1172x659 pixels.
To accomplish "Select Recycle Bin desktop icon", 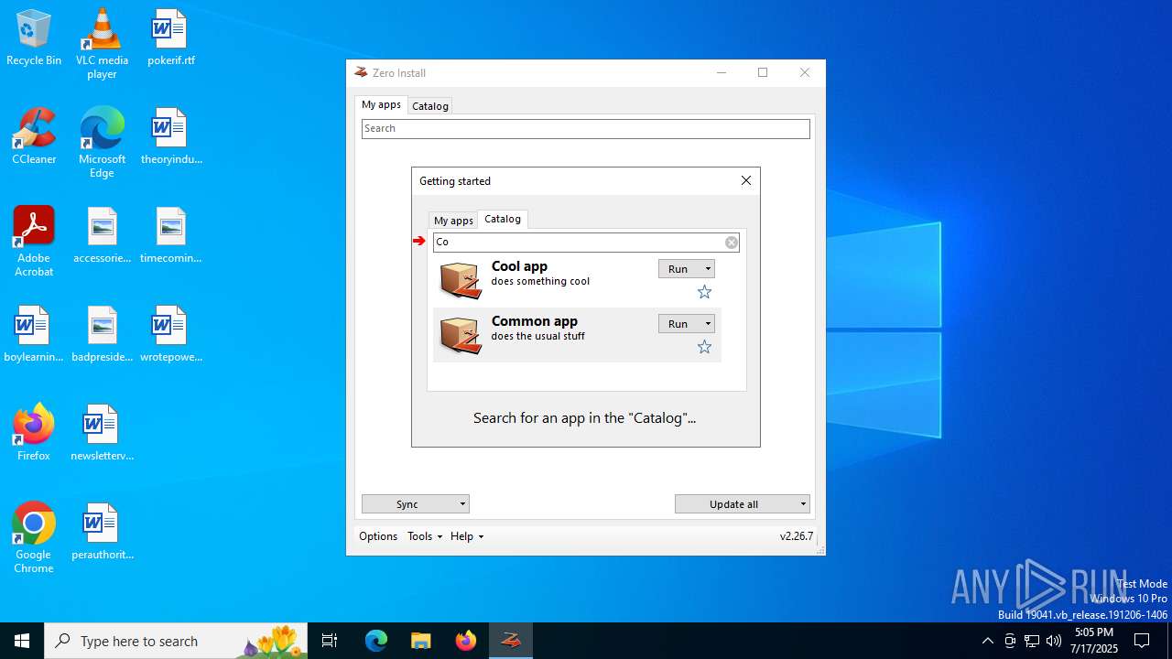I will pyautogui.click(x=34, y=38).
